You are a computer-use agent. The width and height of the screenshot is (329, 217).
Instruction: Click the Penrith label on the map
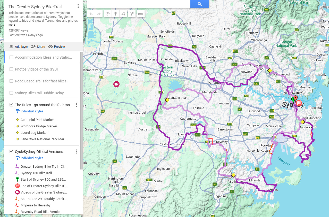(x=98, y=54)
